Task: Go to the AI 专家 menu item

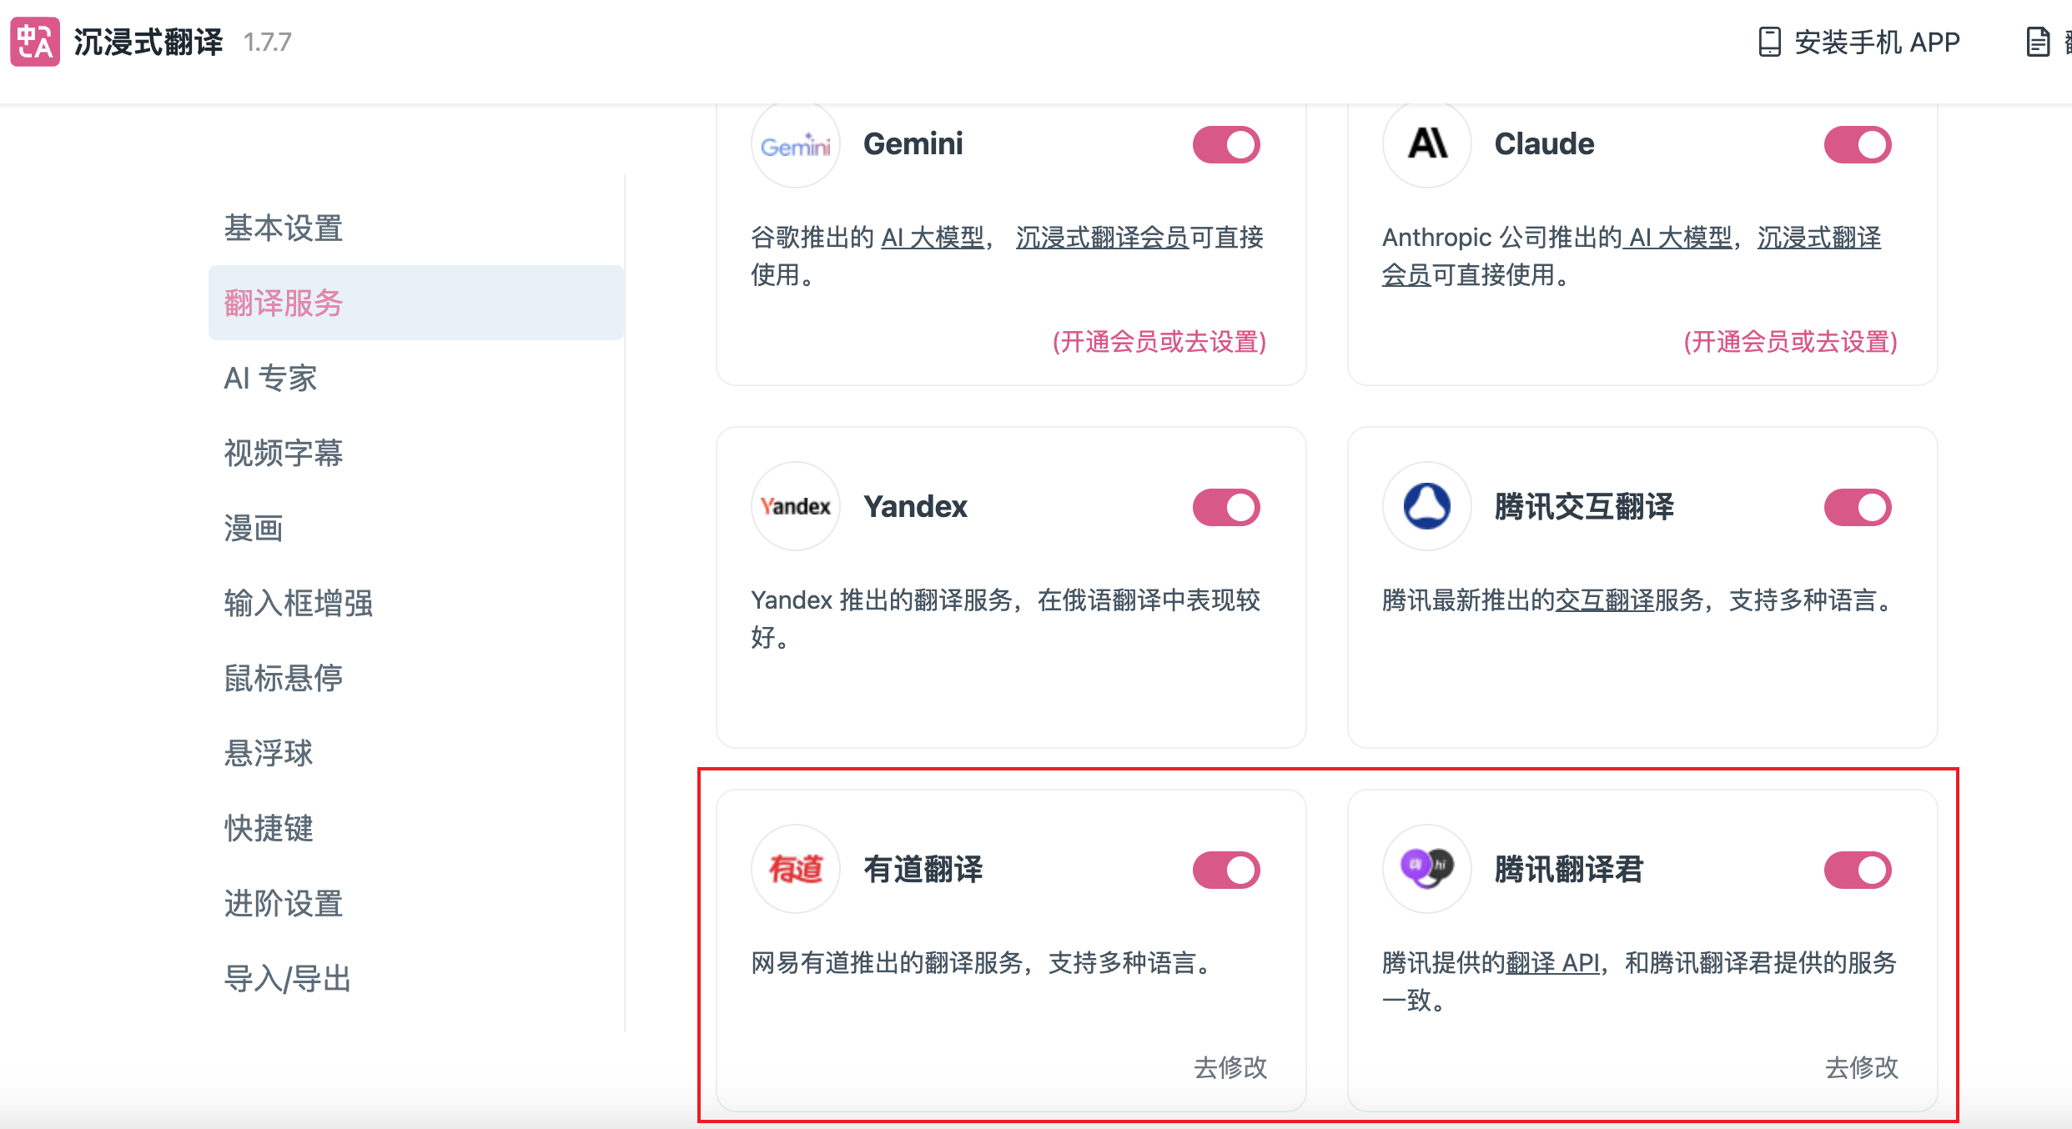Action: [270, 379]
